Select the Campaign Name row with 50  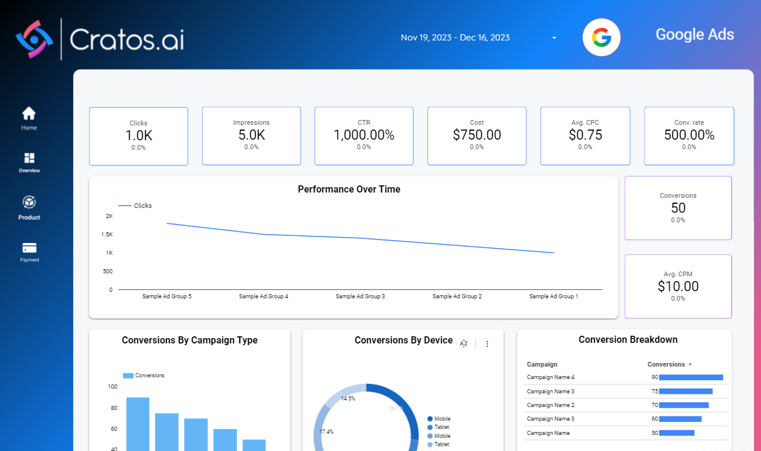coord(625,433)
